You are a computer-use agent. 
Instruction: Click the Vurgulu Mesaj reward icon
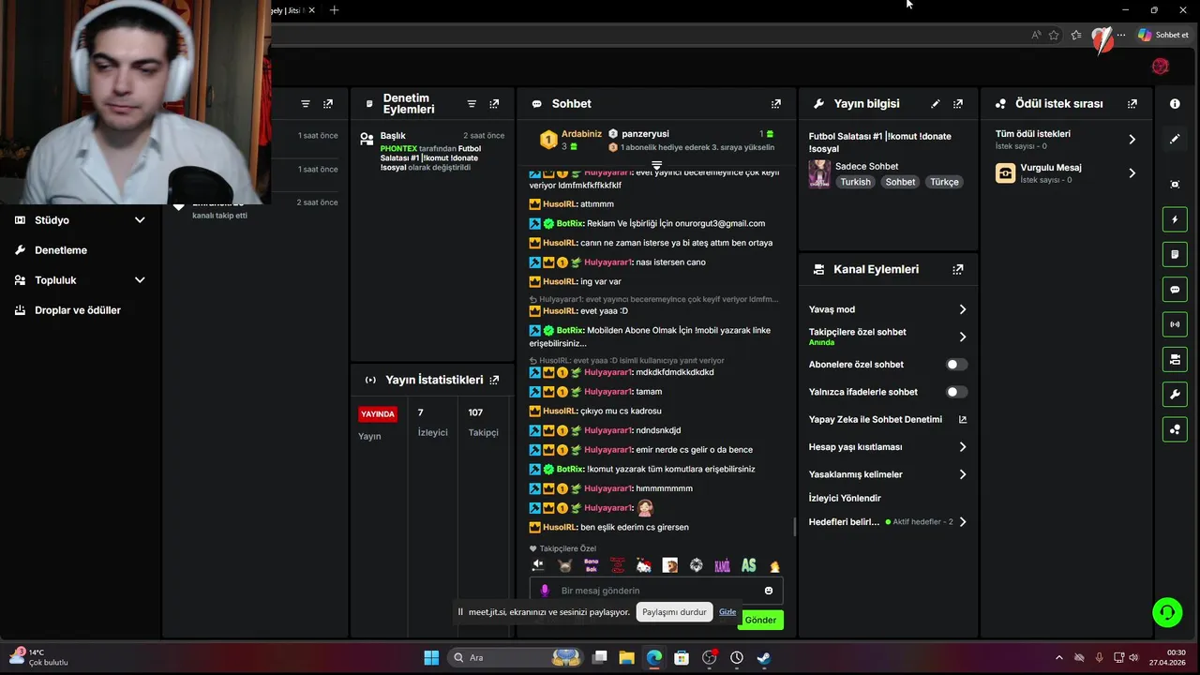click(1005, 173)
